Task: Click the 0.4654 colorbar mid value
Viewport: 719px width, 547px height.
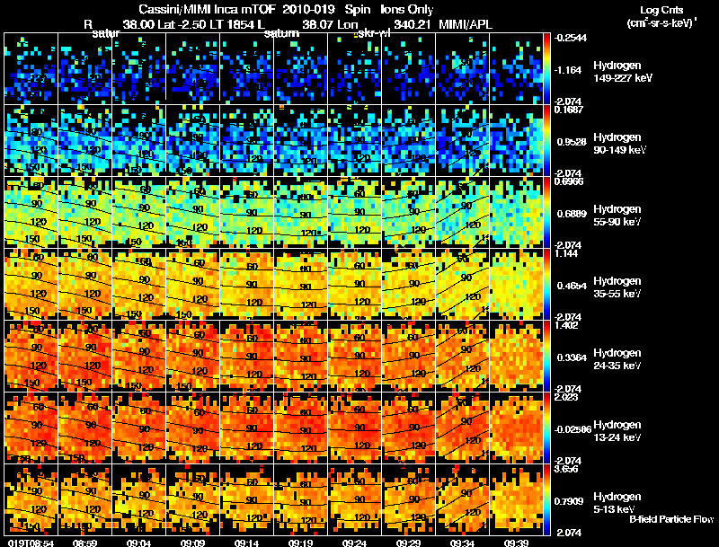Action: (x=572, y=286)
